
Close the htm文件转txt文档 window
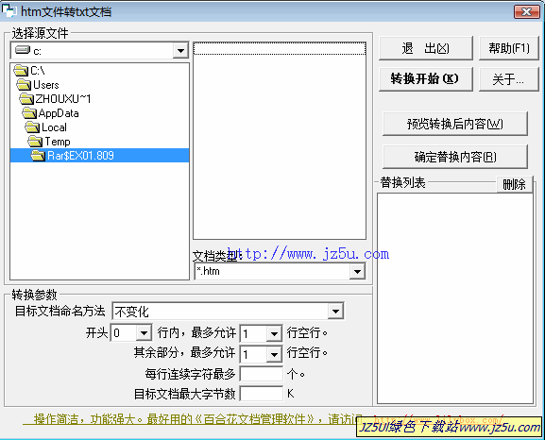tap(526, 12)
